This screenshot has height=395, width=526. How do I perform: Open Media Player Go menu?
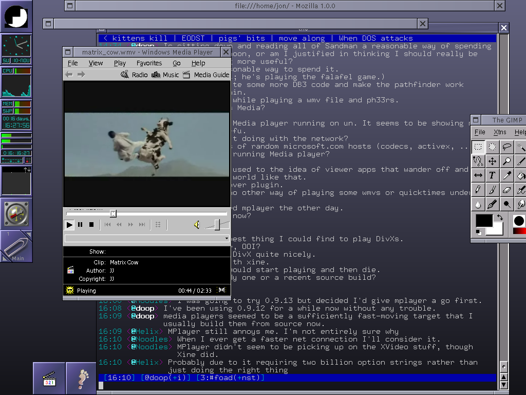[177, 63]
